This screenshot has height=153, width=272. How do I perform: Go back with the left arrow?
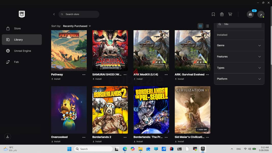tap(54, 14)
